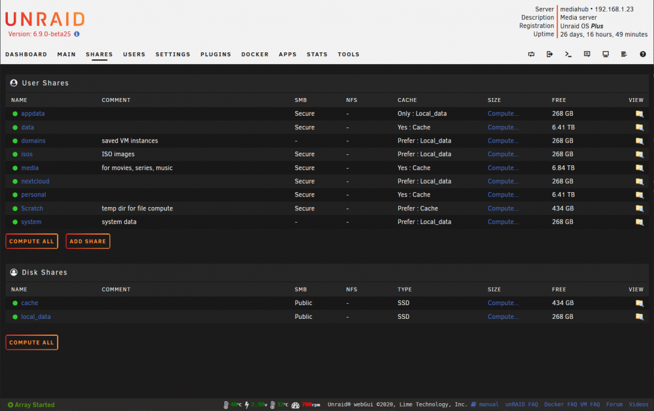
Task: Compute size of the Scratch share
Action: (x=503, y=208)
